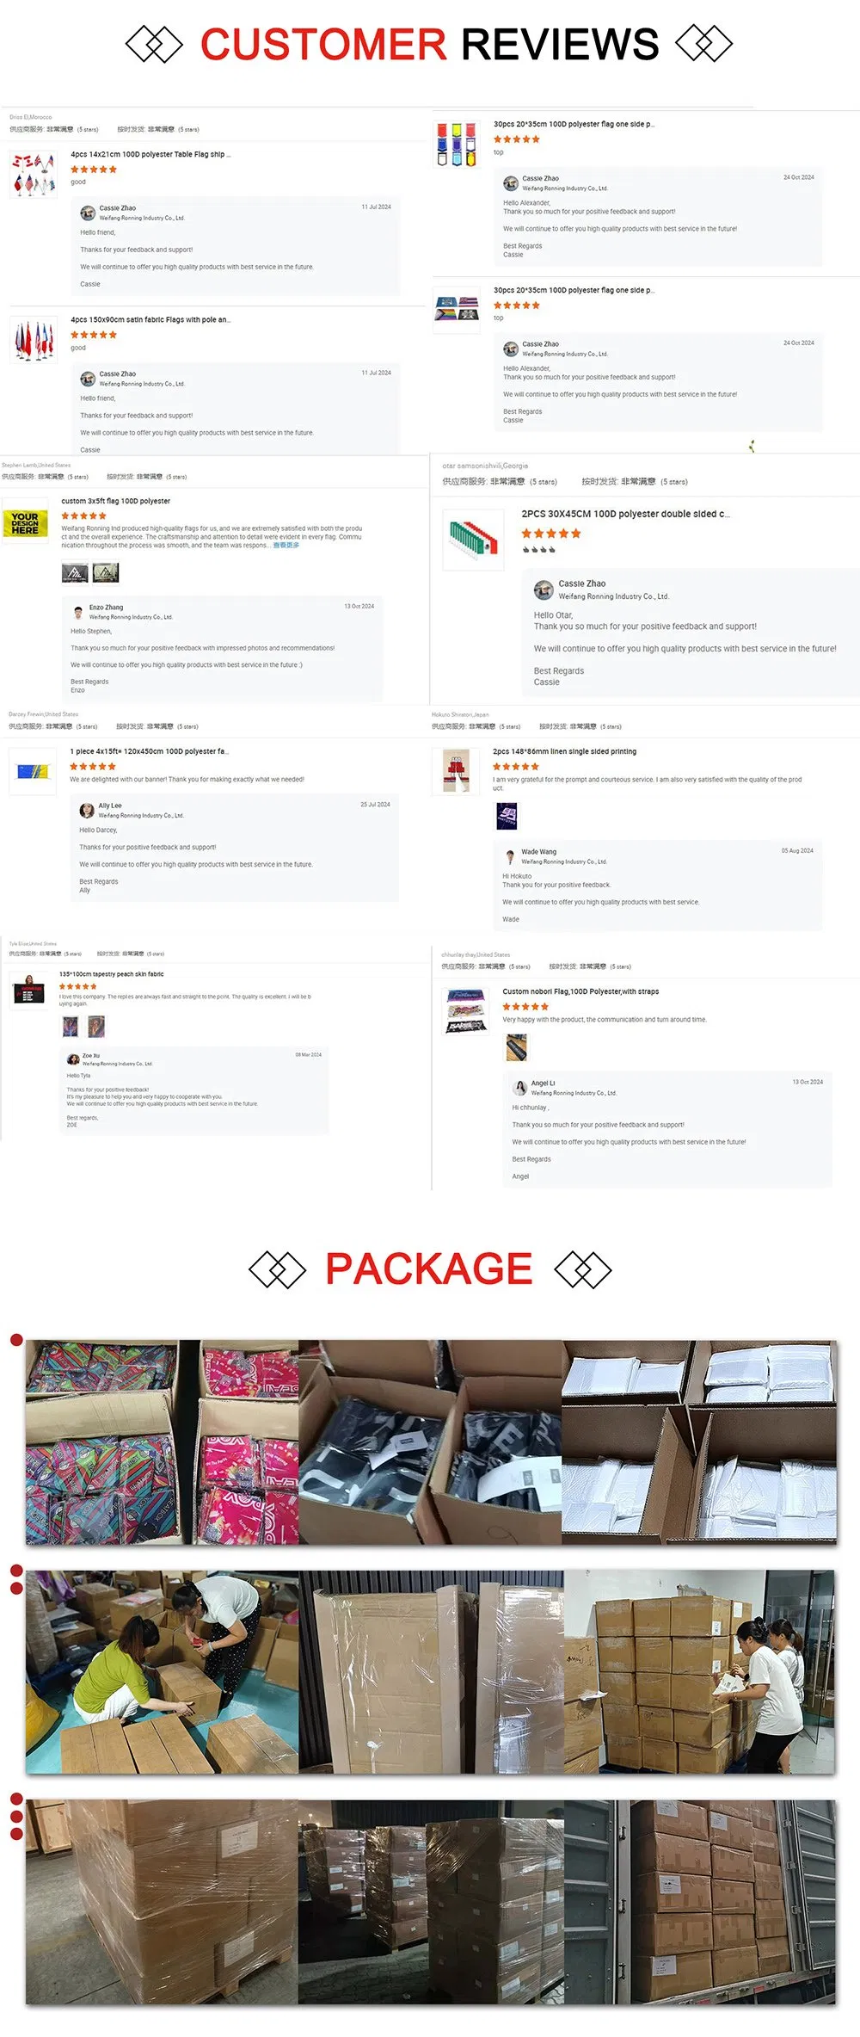Open the photo attached to Hokuto's review
This screenshot has width=860, height=2037.
507,816
